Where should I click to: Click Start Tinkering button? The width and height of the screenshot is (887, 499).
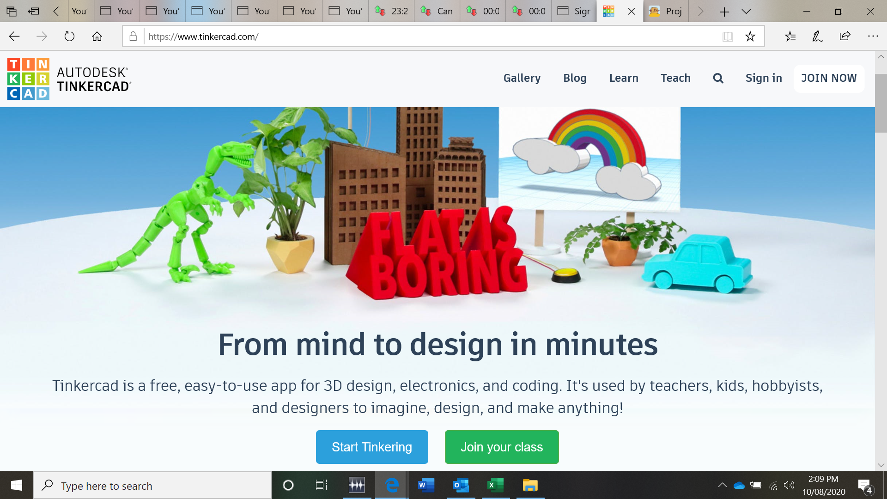pos(372,447)
